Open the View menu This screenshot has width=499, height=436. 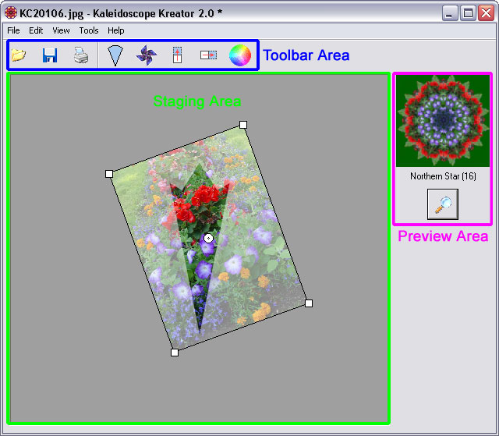coord(61,30)
